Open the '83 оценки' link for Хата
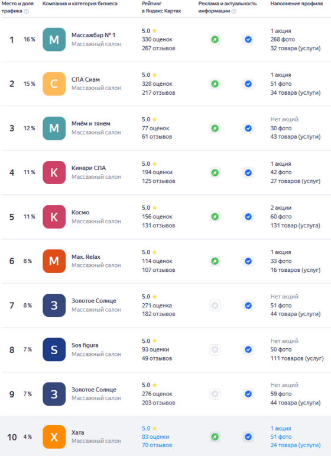Viewport: 331px width, 456px height. point(155,437)
